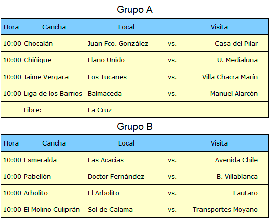The width and height of the screenshot is (269, 218).
Task: Select the Llano Unido team
Action: (x=106, y=60)
